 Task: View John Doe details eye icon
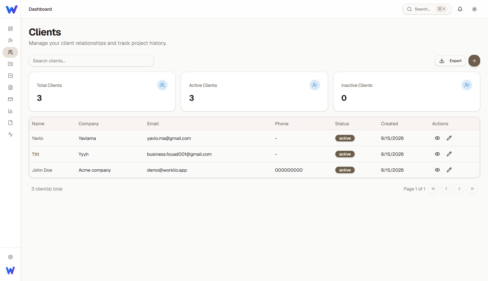point(437,170)
